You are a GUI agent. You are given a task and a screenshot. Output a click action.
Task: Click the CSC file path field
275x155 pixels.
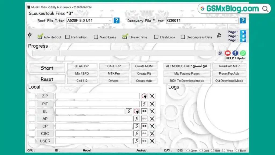93,133
